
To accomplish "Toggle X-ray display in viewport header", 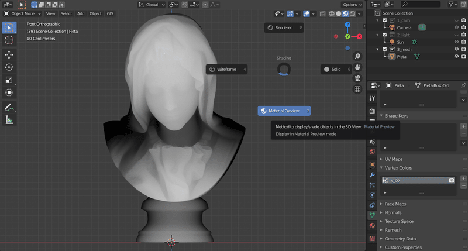I will click(x=323, y=13).
